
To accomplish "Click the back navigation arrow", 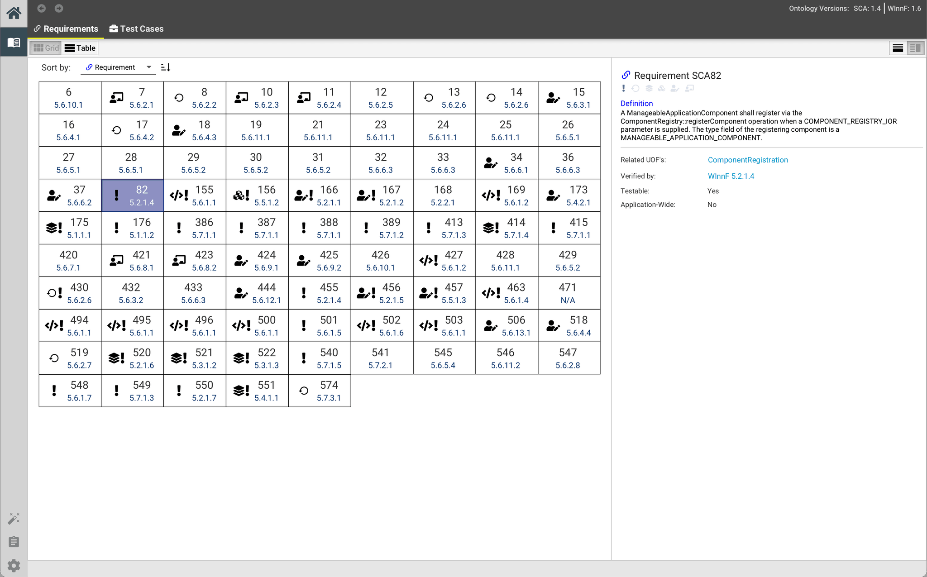I will (41, 8).
